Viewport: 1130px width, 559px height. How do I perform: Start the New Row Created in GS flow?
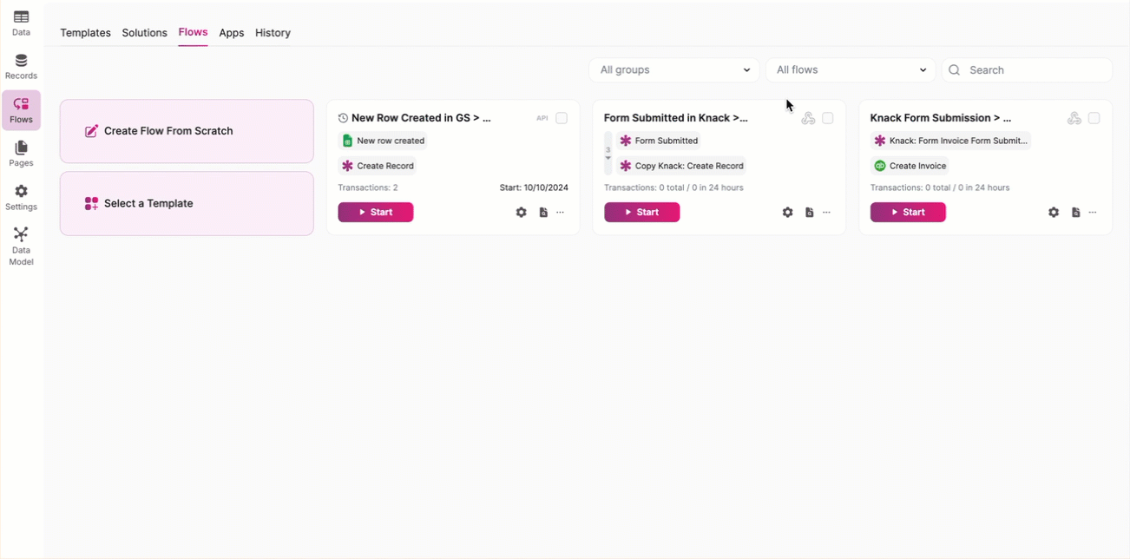click(x=375, y=213)
